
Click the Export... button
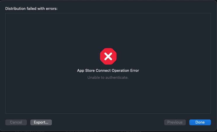pos(41,122)
